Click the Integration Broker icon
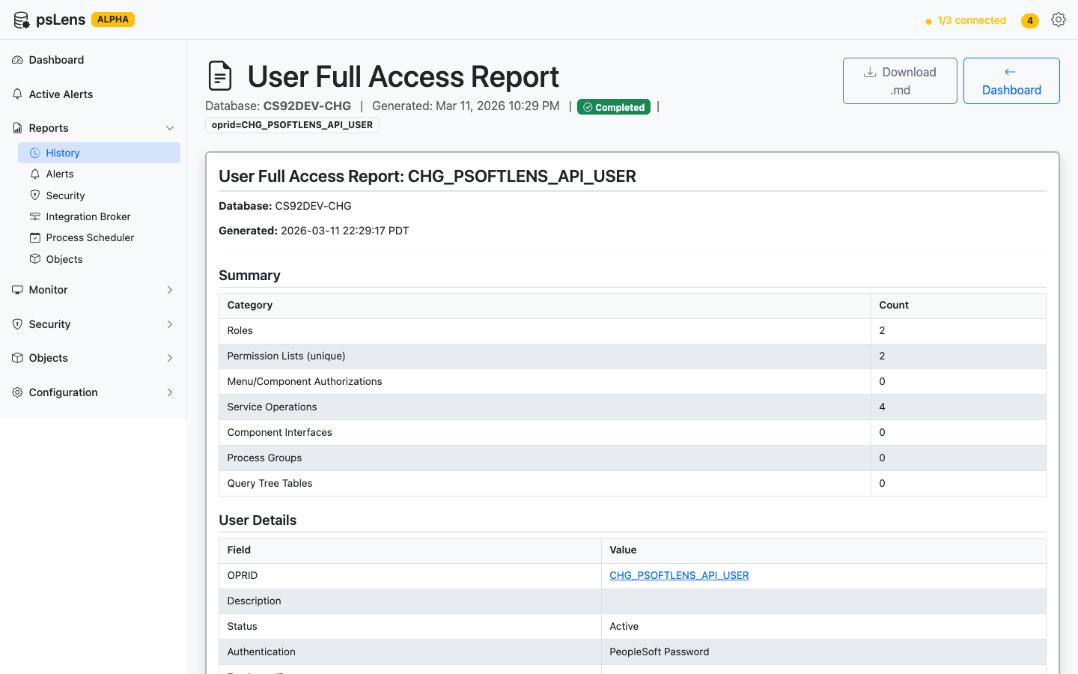 (35, 216)
